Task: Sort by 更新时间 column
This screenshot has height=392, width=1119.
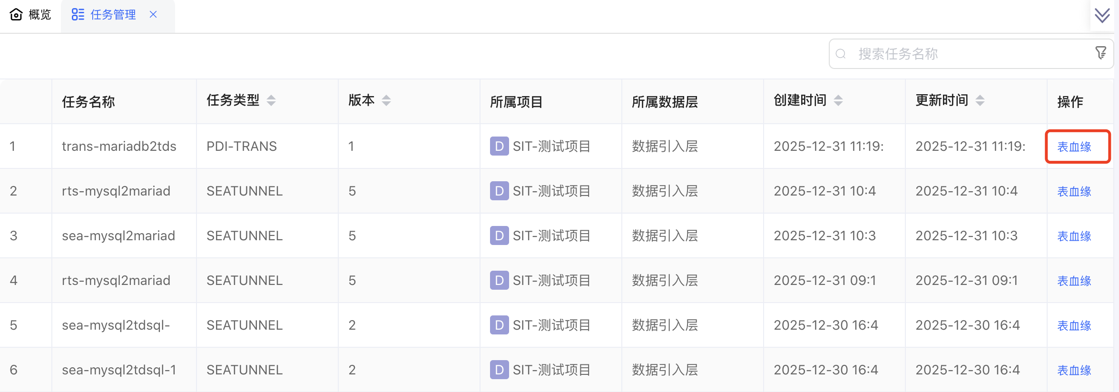Action: [x=980, y=100]
